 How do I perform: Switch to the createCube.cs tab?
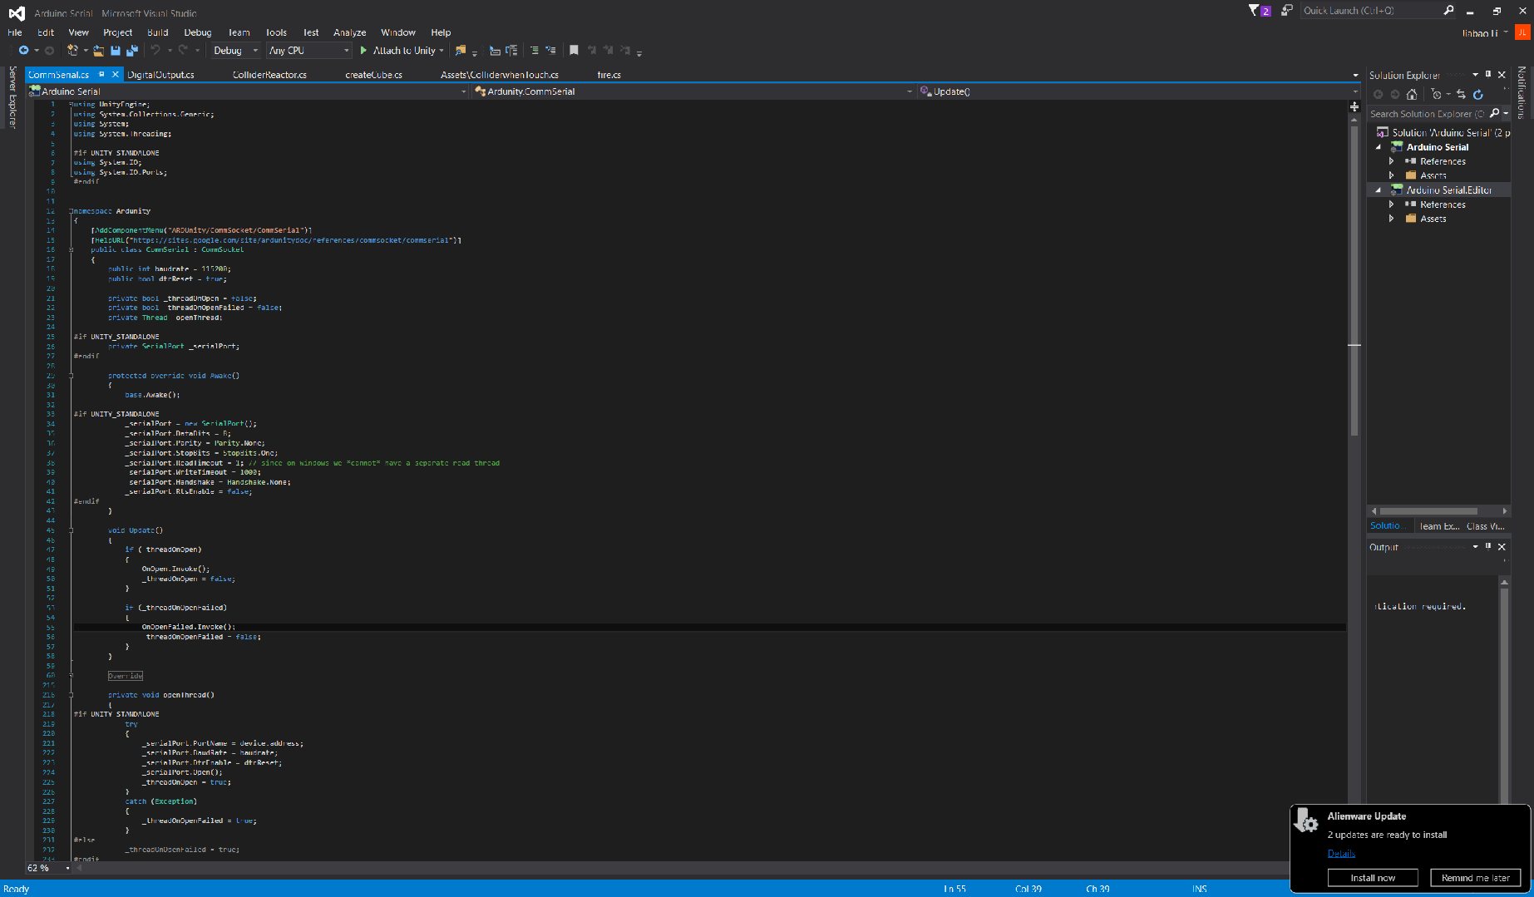click(x=373, y=75)
